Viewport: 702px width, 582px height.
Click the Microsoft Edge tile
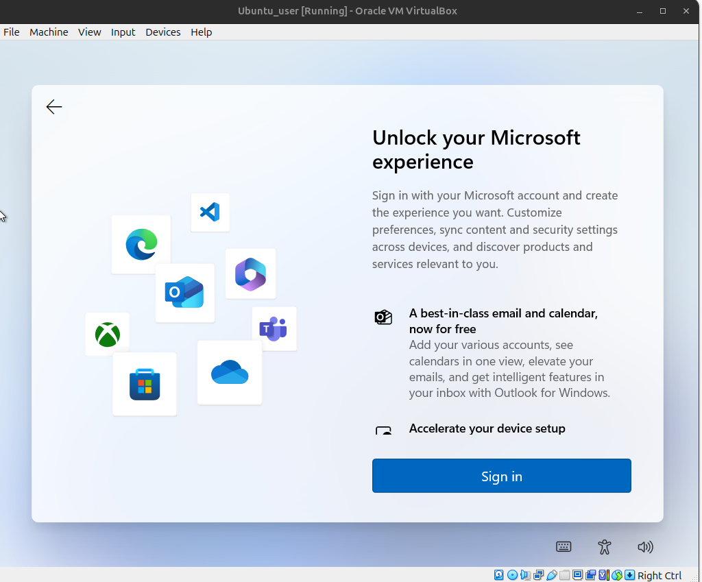tap(141, 245)
